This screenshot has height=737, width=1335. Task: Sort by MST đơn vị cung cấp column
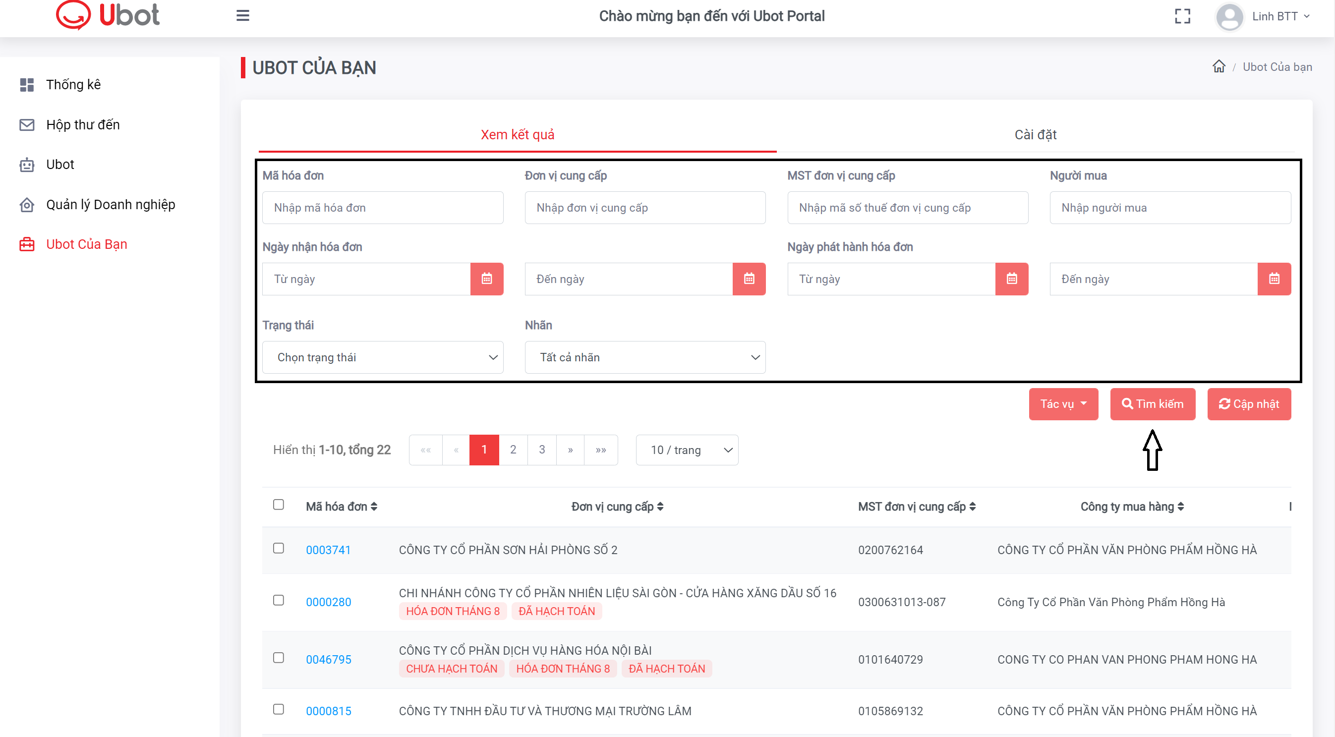pos(917,507)
